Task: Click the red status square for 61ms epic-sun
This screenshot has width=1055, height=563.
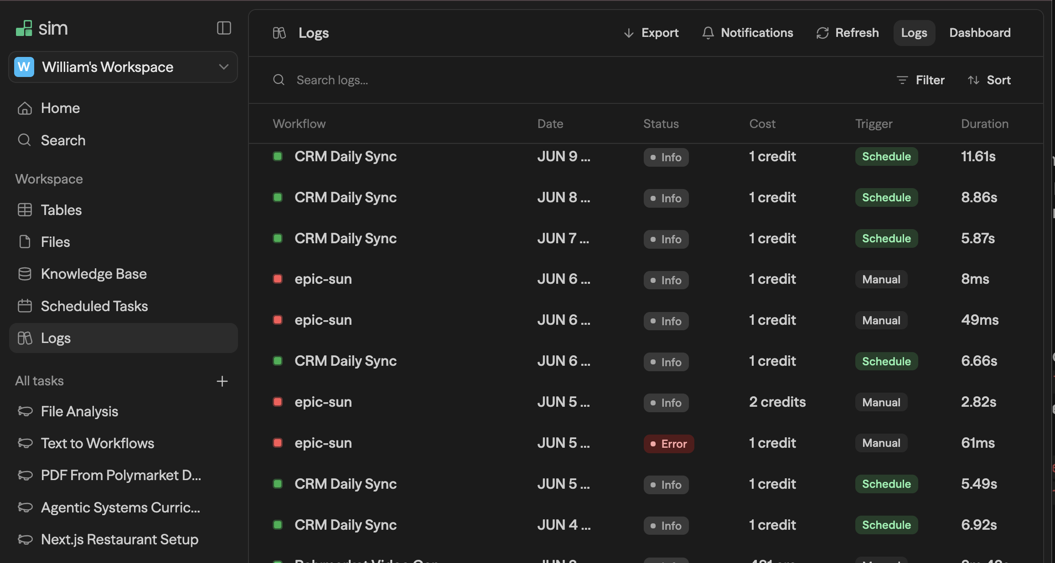Action: click(277, 443)
